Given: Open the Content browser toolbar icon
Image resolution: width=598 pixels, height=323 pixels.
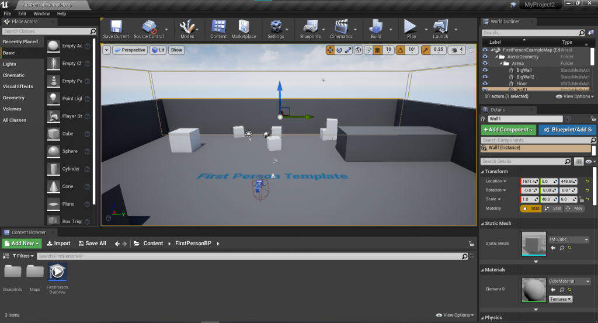Looking at the screenshot, I should [x=218, y=29].
